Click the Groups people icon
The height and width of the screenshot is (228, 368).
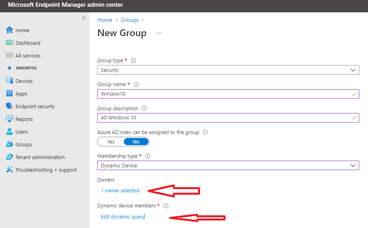point(10,144)
